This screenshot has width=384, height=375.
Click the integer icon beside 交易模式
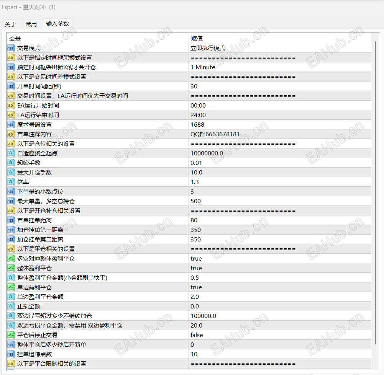[11, 48]
